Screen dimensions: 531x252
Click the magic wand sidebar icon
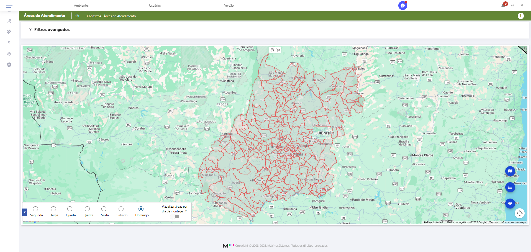9,21
